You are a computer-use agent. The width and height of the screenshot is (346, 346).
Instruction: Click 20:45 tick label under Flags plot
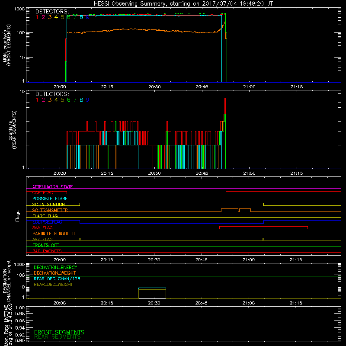(x=201, y=260)
